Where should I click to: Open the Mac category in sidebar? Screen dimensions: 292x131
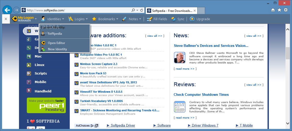(38, 56)
